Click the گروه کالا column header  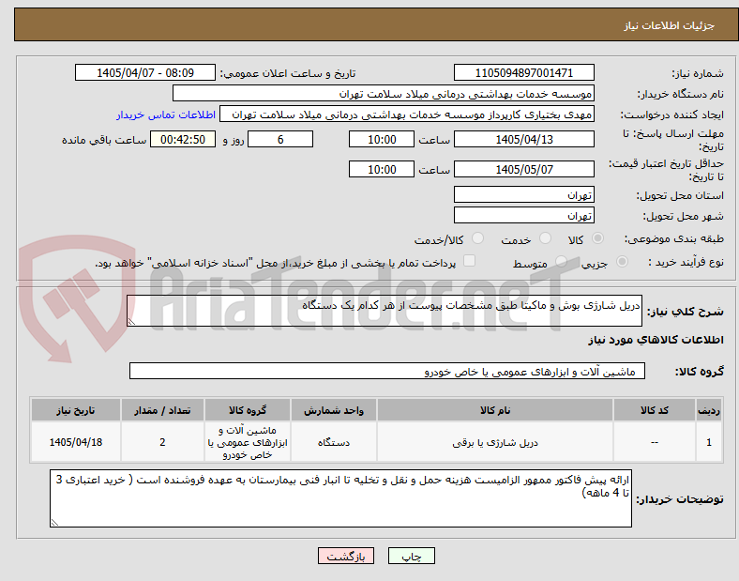(x=248, y=410)
